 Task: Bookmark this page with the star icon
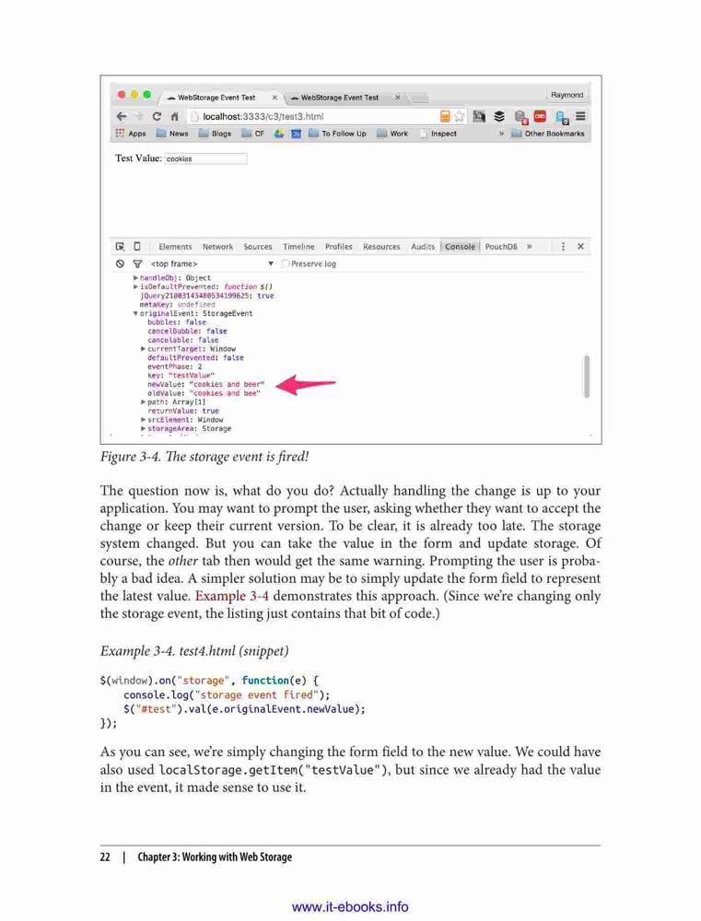(x=460, y=116)
